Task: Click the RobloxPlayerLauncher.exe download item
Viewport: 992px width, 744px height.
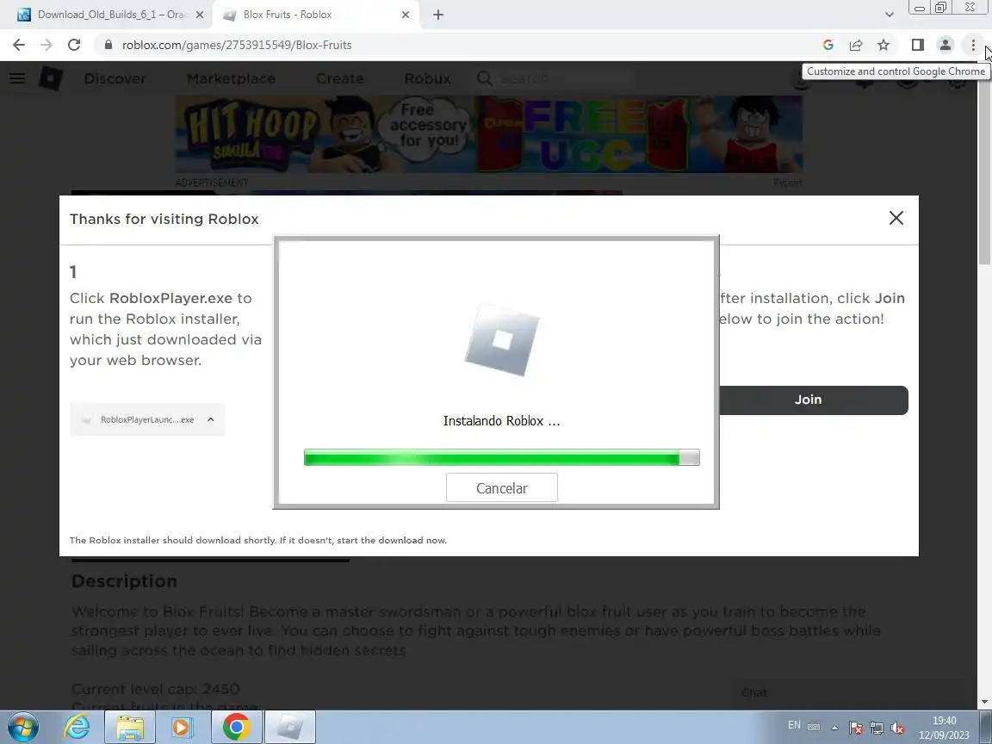Action: click(x=146, y=419)
